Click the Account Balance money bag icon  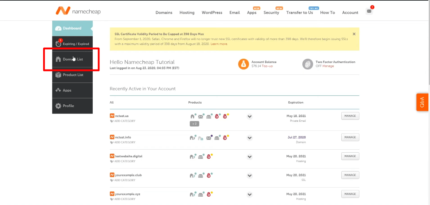coord(244,64)
